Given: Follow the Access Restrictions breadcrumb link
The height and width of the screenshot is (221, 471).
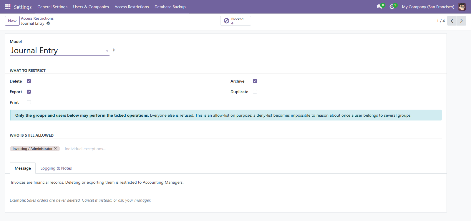Looking at the screenshot, I should [x=37, y=18].
